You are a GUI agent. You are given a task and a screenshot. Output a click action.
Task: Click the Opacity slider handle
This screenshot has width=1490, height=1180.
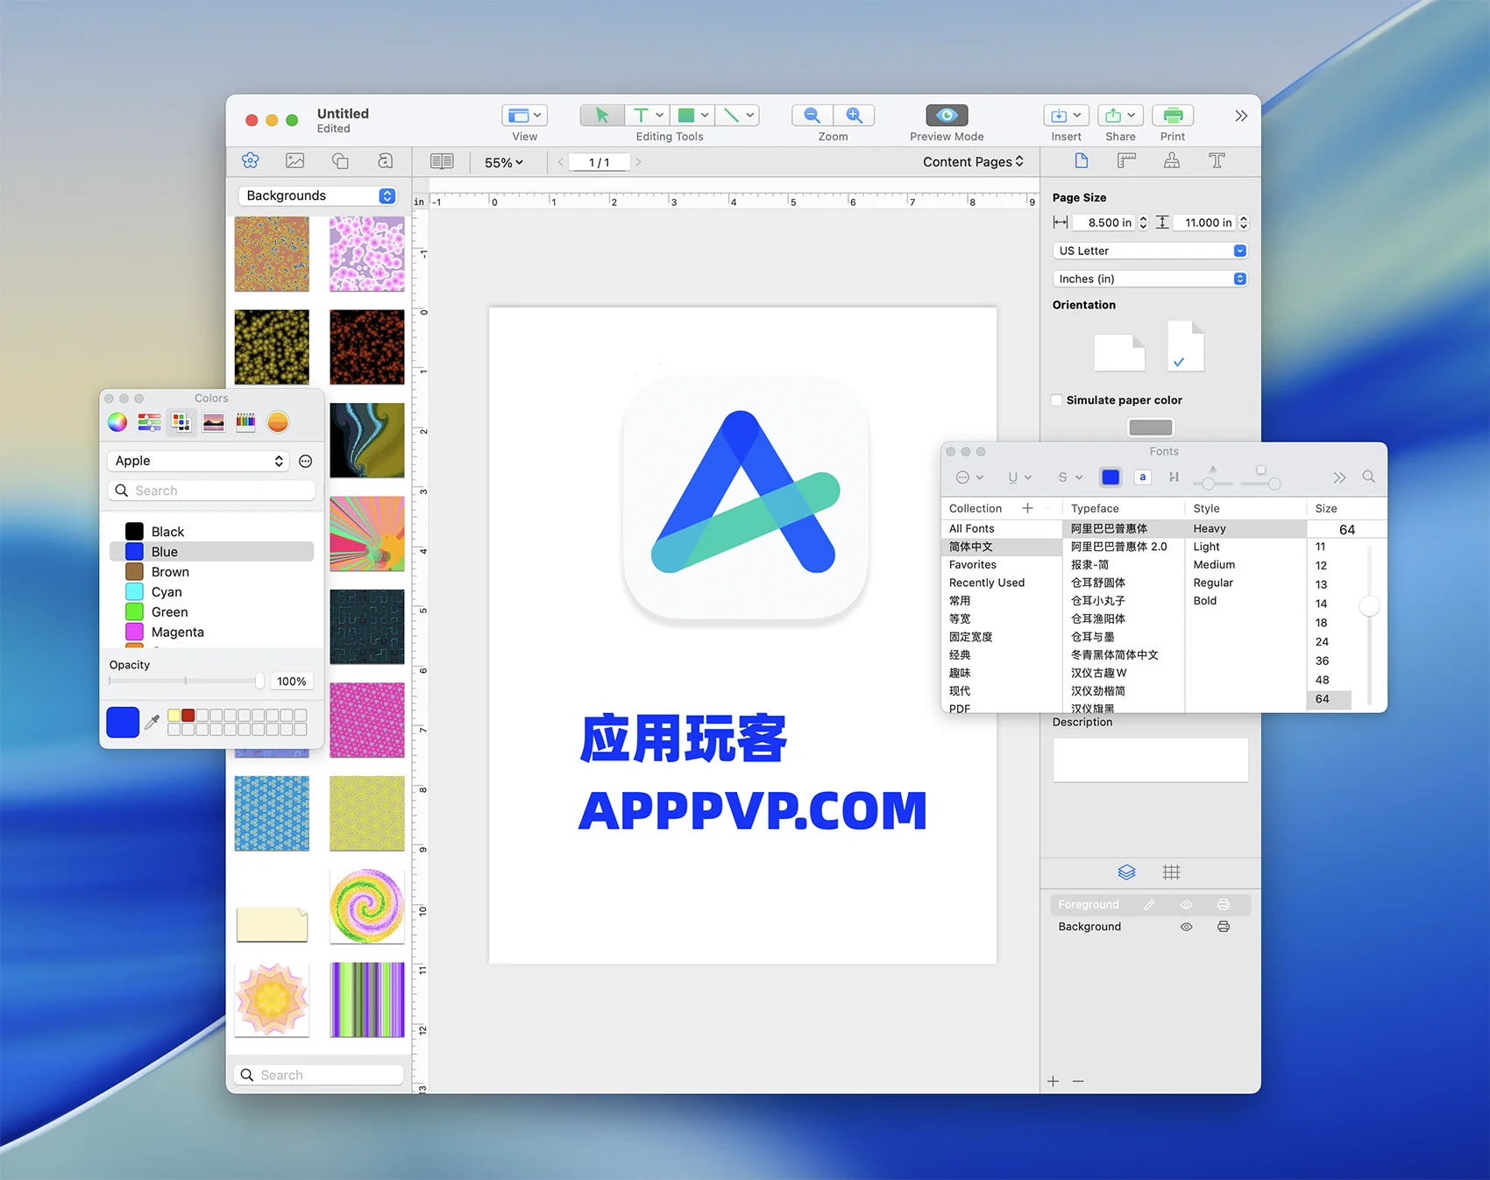[x=259, y=681]
